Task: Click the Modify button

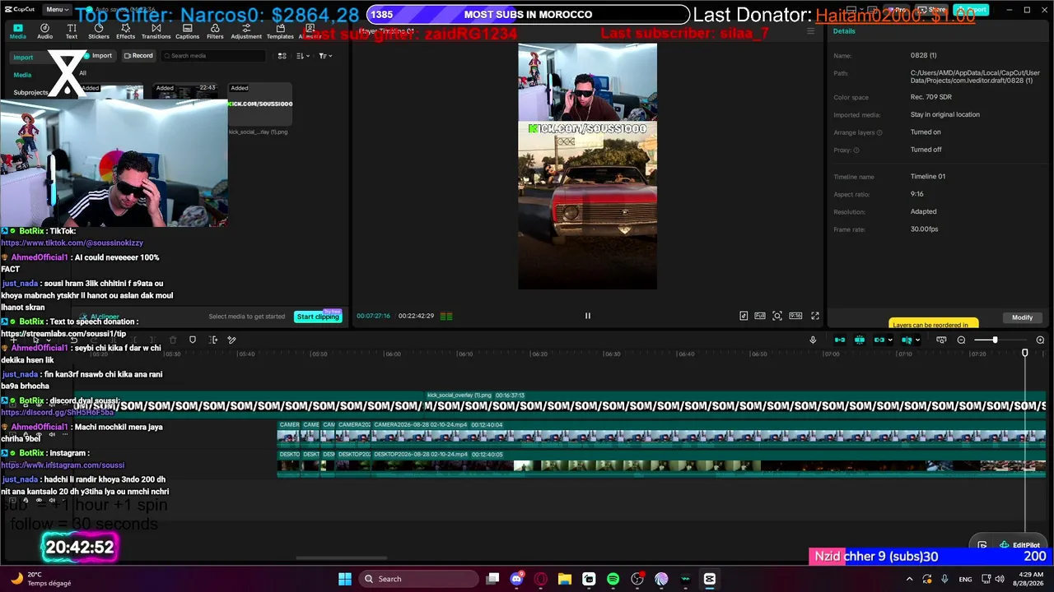Action: click(1022, 317)
